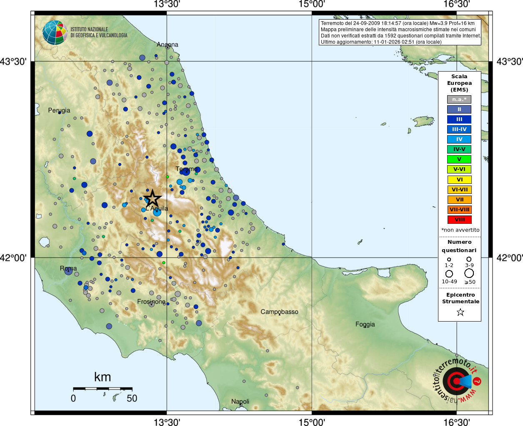Click the Perugia city label
This screenshot has width=523, height=426.
point(59,110)
